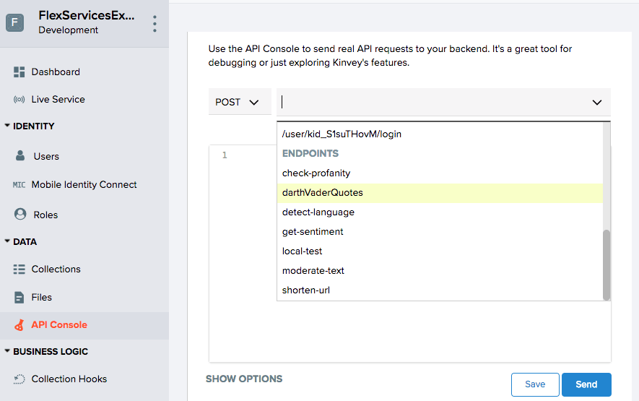Click the Users person icon
639x401 pixels.
click(20, 156)
